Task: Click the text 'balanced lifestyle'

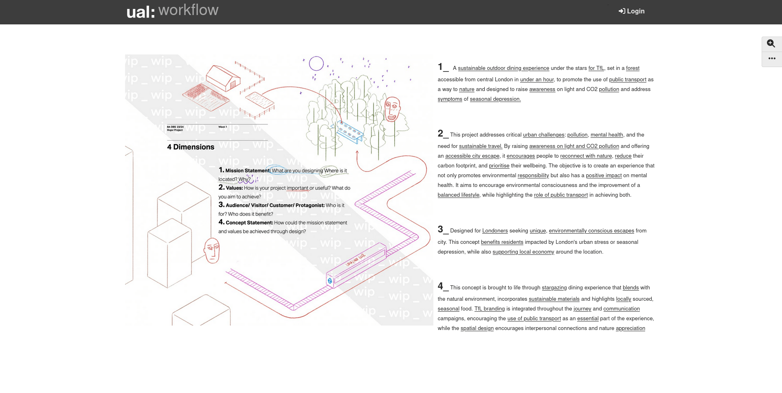Action: tap(459, 195)
